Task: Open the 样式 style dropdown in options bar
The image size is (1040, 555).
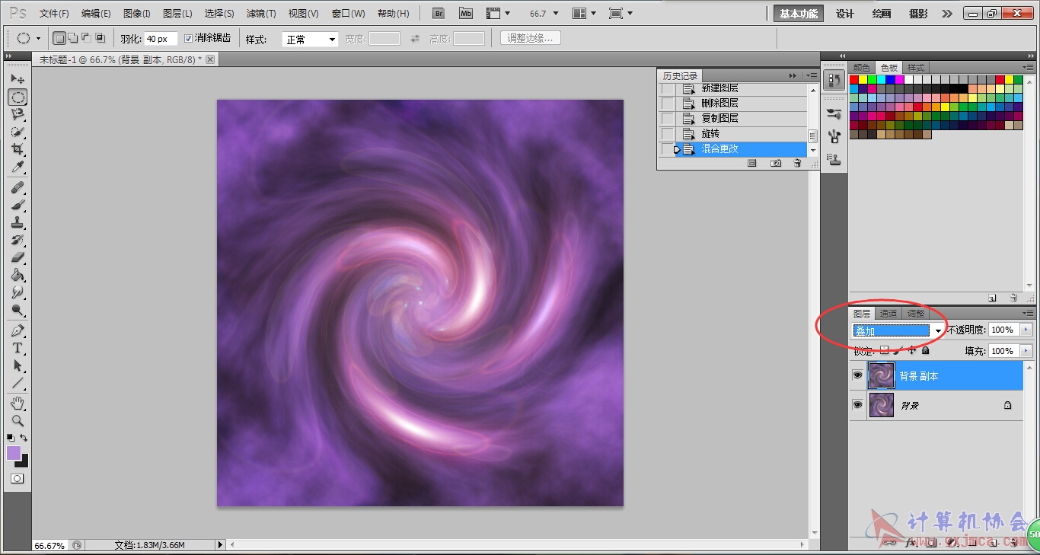Action: pyautogui.click(x=310, y=40)
